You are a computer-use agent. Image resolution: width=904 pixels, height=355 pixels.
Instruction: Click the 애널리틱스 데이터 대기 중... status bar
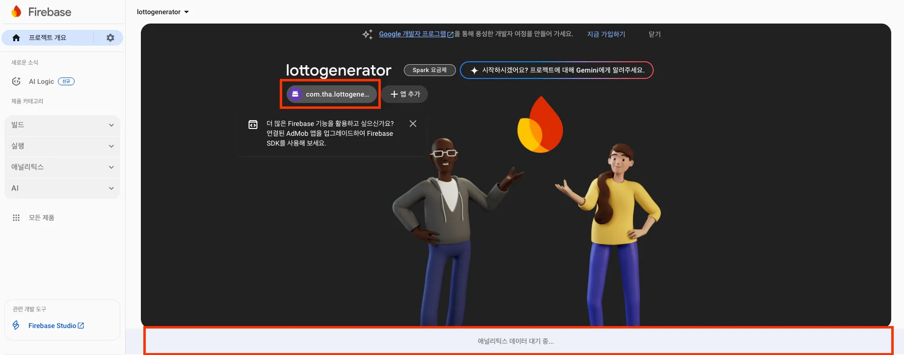pyautogui.click(x=516, y=341)
